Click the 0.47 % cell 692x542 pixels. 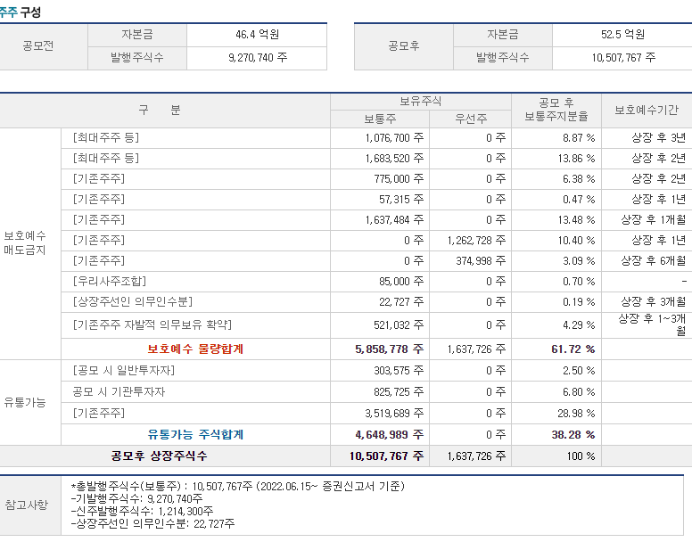click(556, 200)
